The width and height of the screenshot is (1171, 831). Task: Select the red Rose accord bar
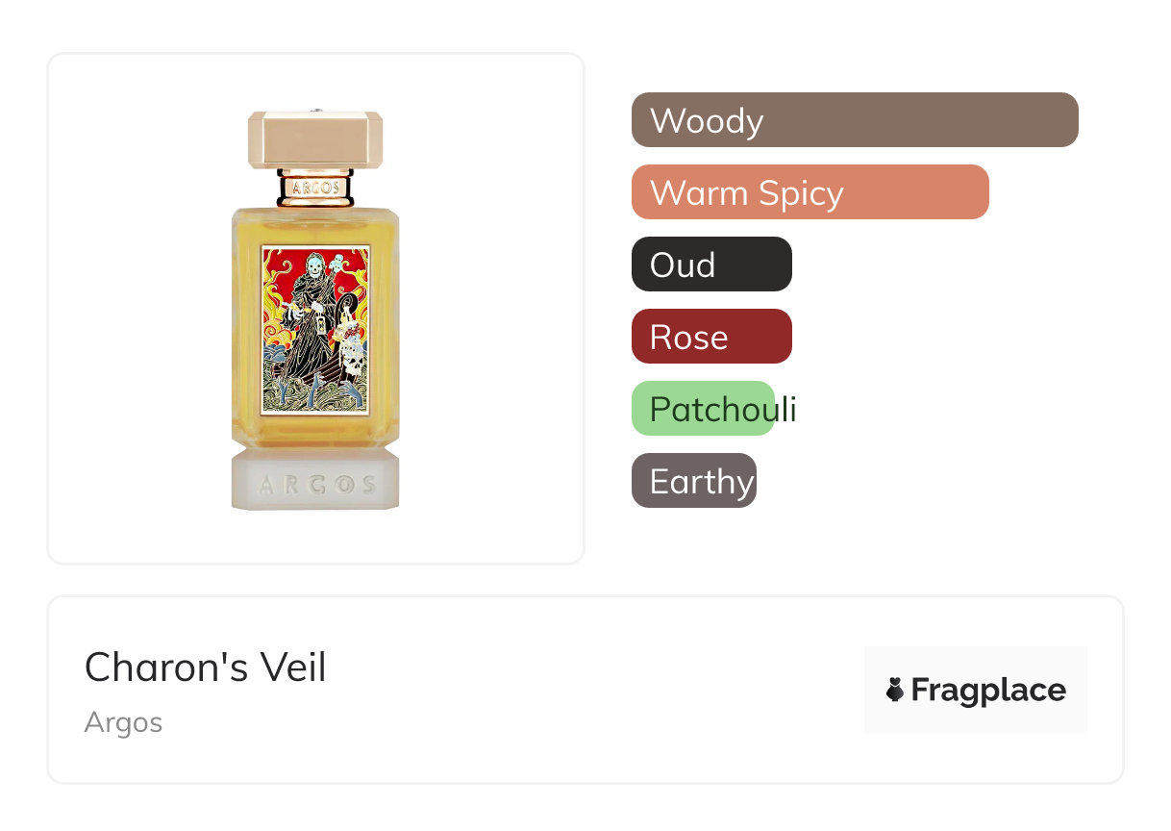(x=711, y=337)
